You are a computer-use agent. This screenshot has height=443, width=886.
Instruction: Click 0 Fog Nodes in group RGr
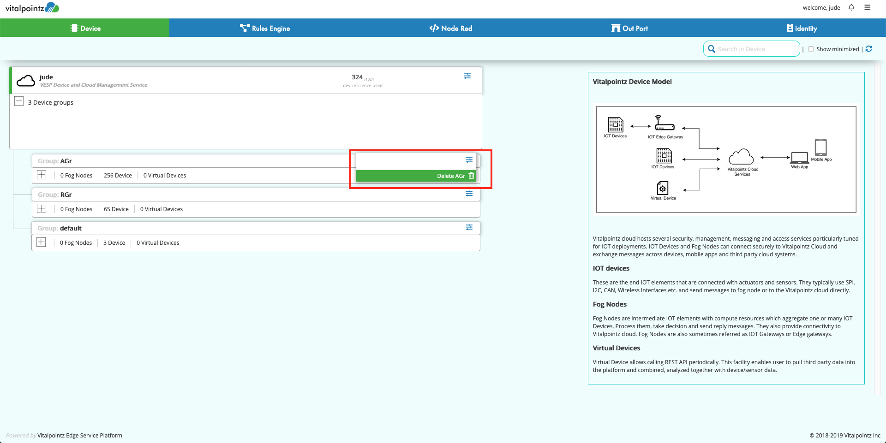click(x=76, y=209)
